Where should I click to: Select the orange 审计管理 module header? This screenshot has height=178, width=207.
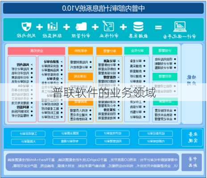[109, 51]
